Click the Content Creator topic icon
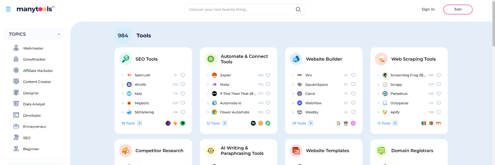 click(16, 82)
